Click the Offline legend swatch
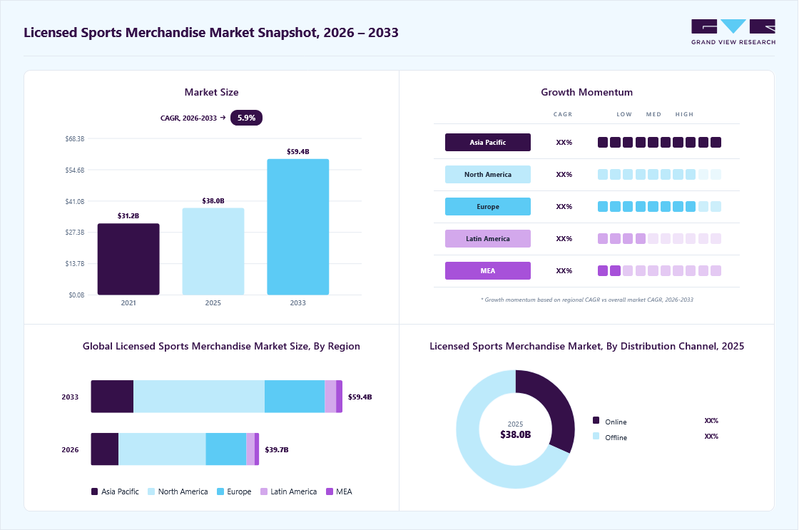This screenshot has height=530, width=799. coord(596,437)
